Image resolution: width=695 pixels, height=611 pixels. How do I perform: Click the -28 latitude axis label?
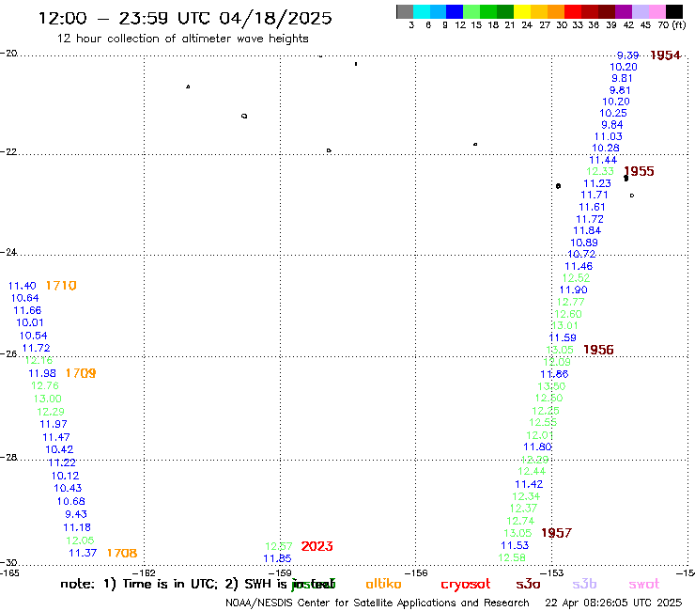[x=8, y=457]
